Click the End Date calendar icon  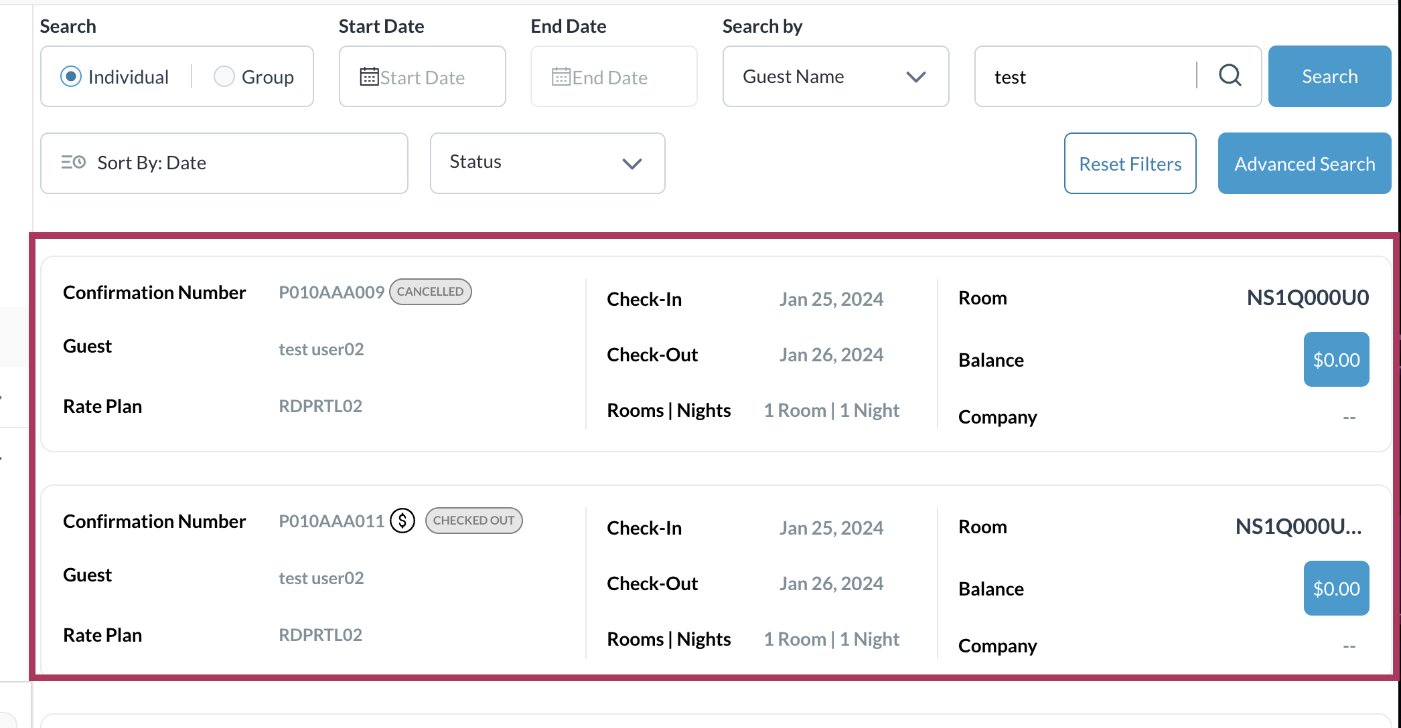(561, 77)
